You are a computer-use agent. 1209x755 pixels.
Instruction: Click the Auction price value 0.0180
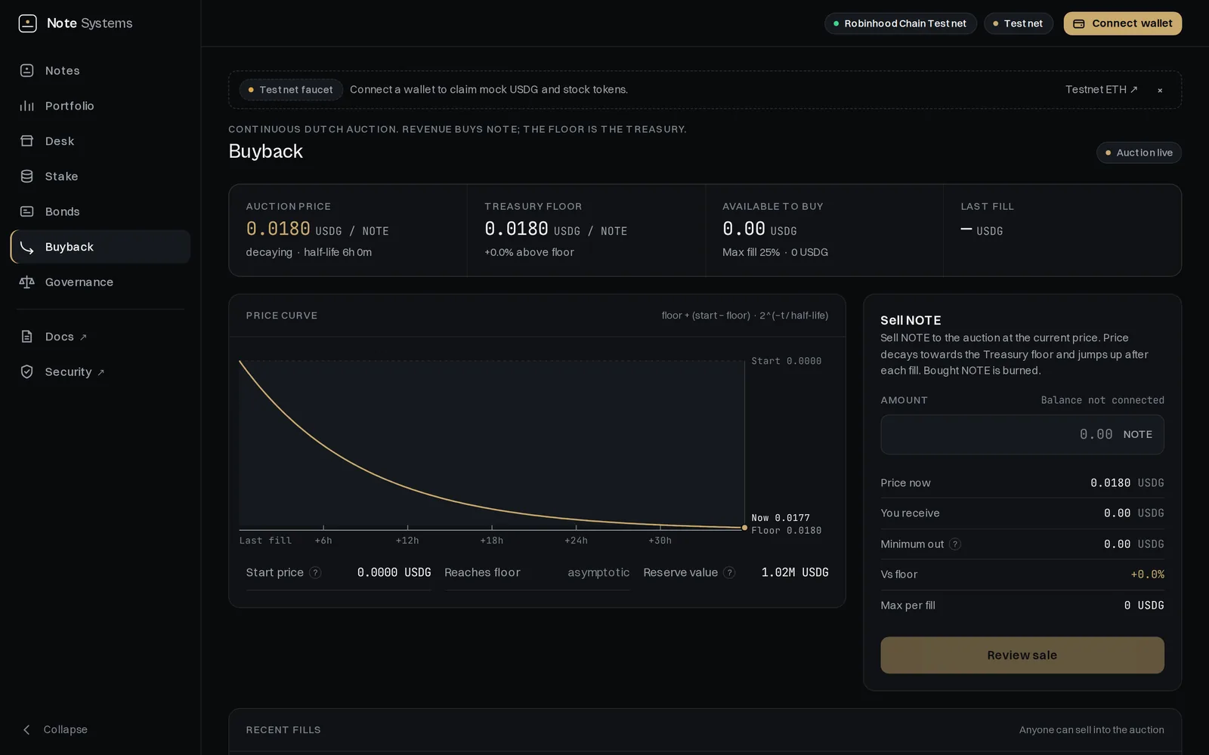pos(278,229)
